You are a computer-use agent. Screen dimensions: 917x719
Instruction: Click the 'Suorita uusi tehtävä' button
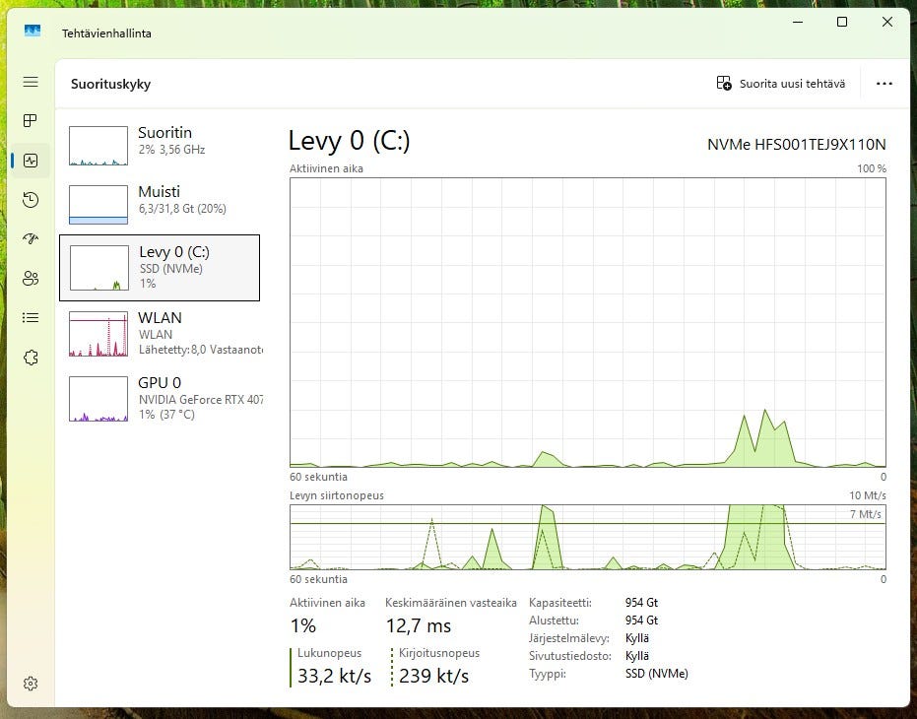(780, 84)
